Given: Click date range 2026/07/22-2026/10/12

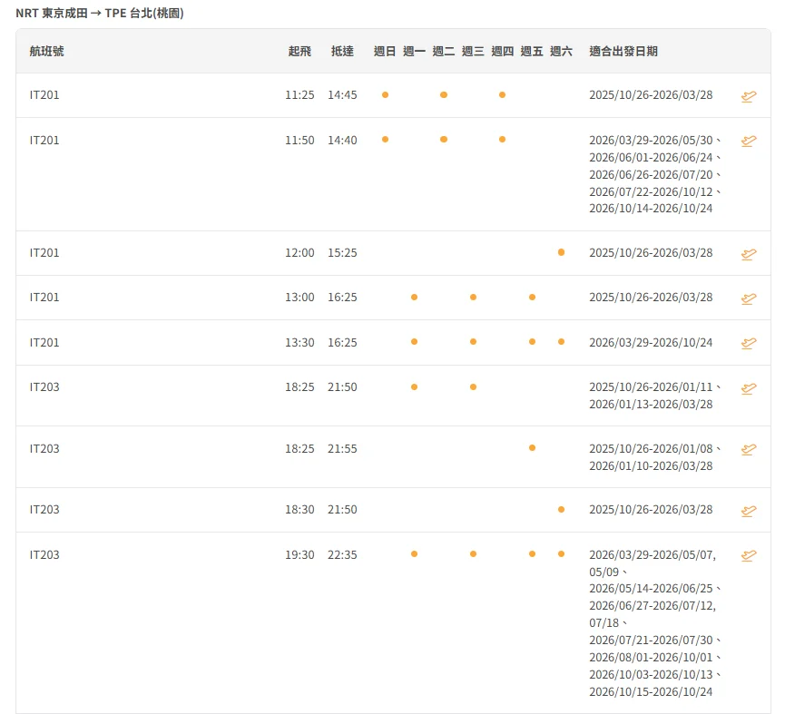Looking at the screenshot, I should click(x=651, y=191).
